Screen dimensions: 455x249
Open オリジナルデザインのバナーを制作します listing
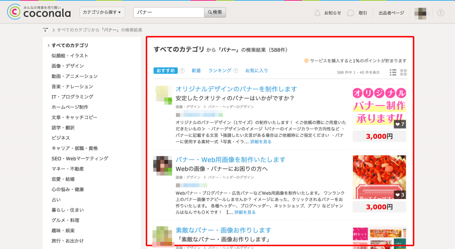[x=236, y=89]
